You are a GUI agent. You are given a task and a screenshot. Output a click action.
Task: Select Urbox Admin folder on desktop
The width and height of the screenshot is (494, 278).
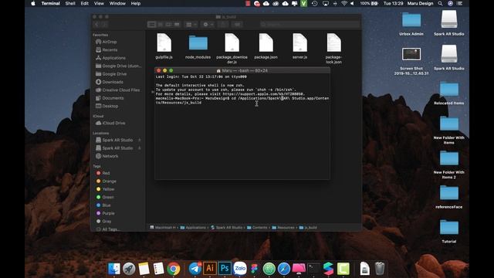411,24
